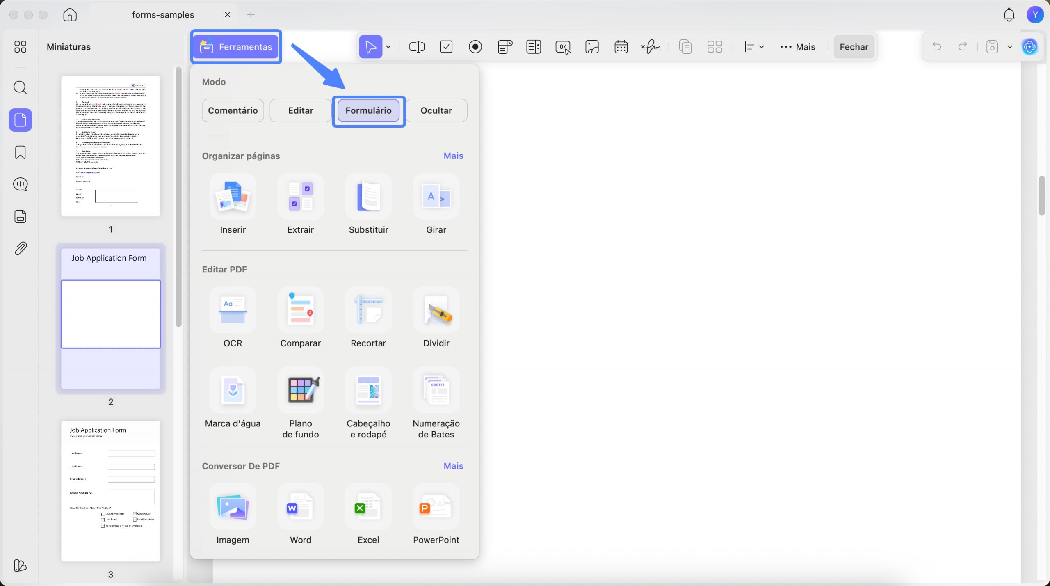
Task: Select the thumbnails panel icon in sidebar
Action: point(20,120)
